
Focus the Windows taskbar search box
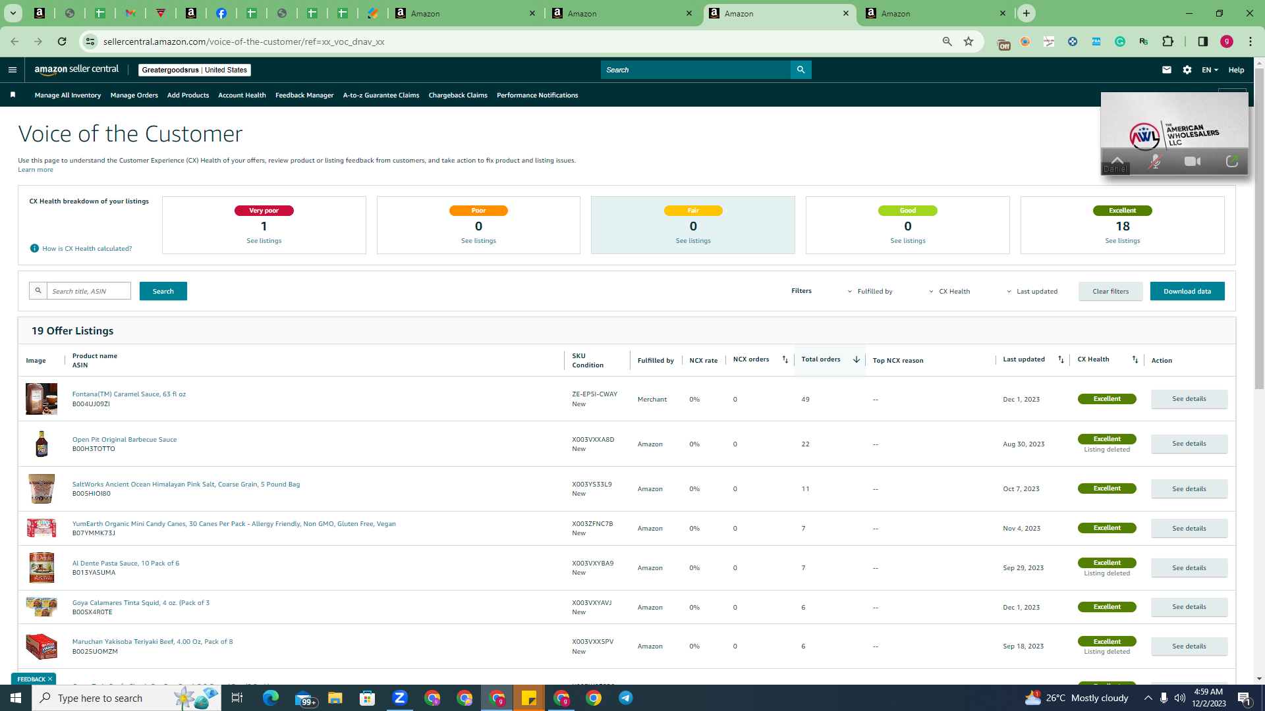click(x=125, y=698)
